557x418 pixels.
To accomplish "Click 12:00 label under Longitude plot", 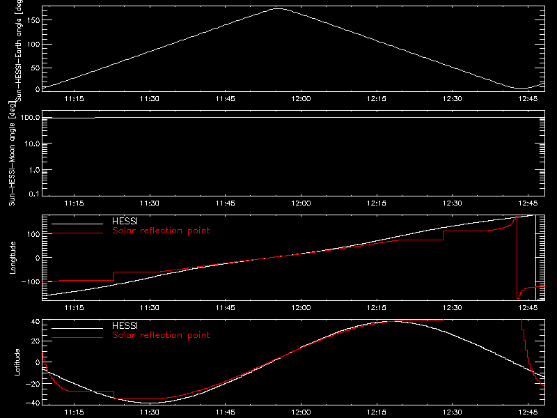I will coord(301,307).
